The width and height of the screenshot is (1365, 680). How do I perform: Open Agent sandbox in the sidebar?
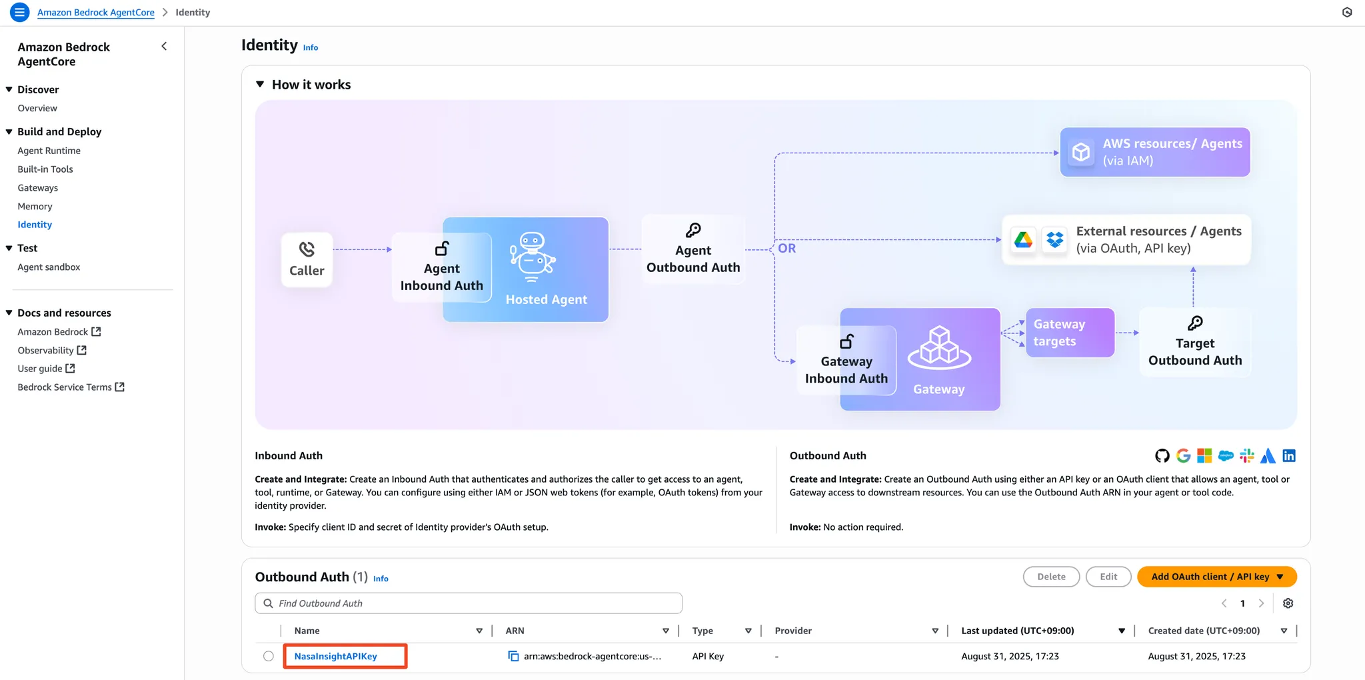pyautogui.click(x=49, y=267)
